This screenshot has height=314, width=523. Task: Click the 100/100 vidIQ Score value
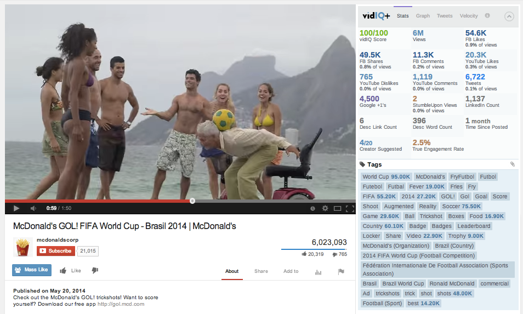373,33
